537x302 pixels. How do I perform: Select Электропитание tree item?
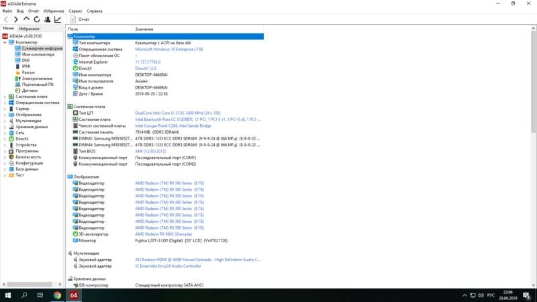pos(37,79)
